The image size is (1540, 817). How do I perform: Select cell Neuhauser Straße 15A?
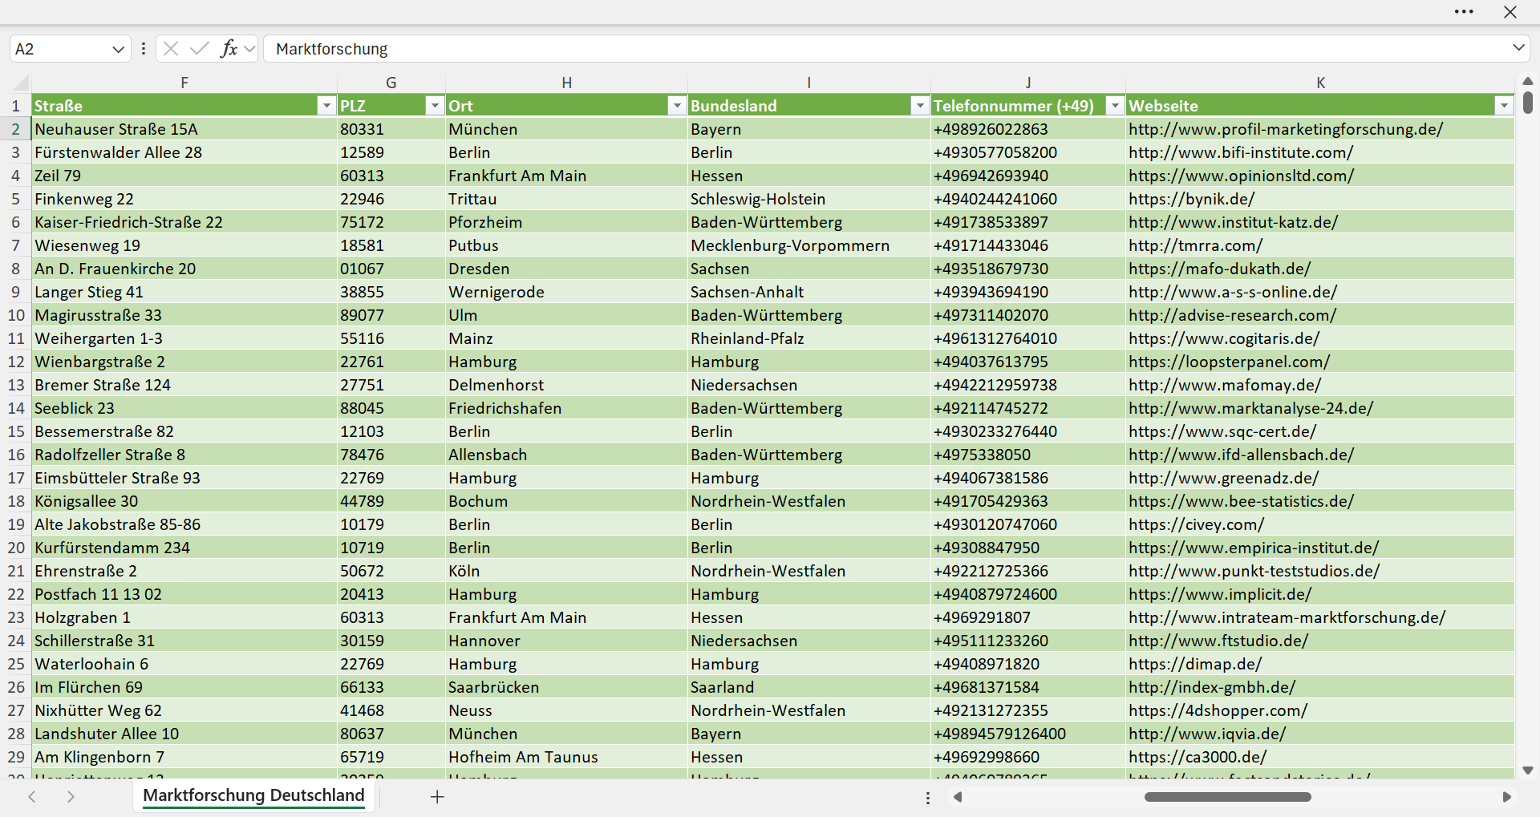[x=184, y=129]
